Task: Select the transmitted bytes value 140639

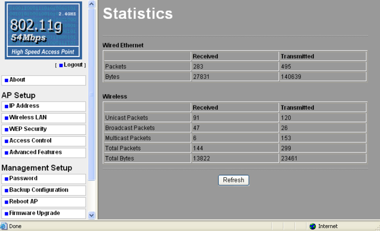Action: pyautogui.click(x=291, y=77)
